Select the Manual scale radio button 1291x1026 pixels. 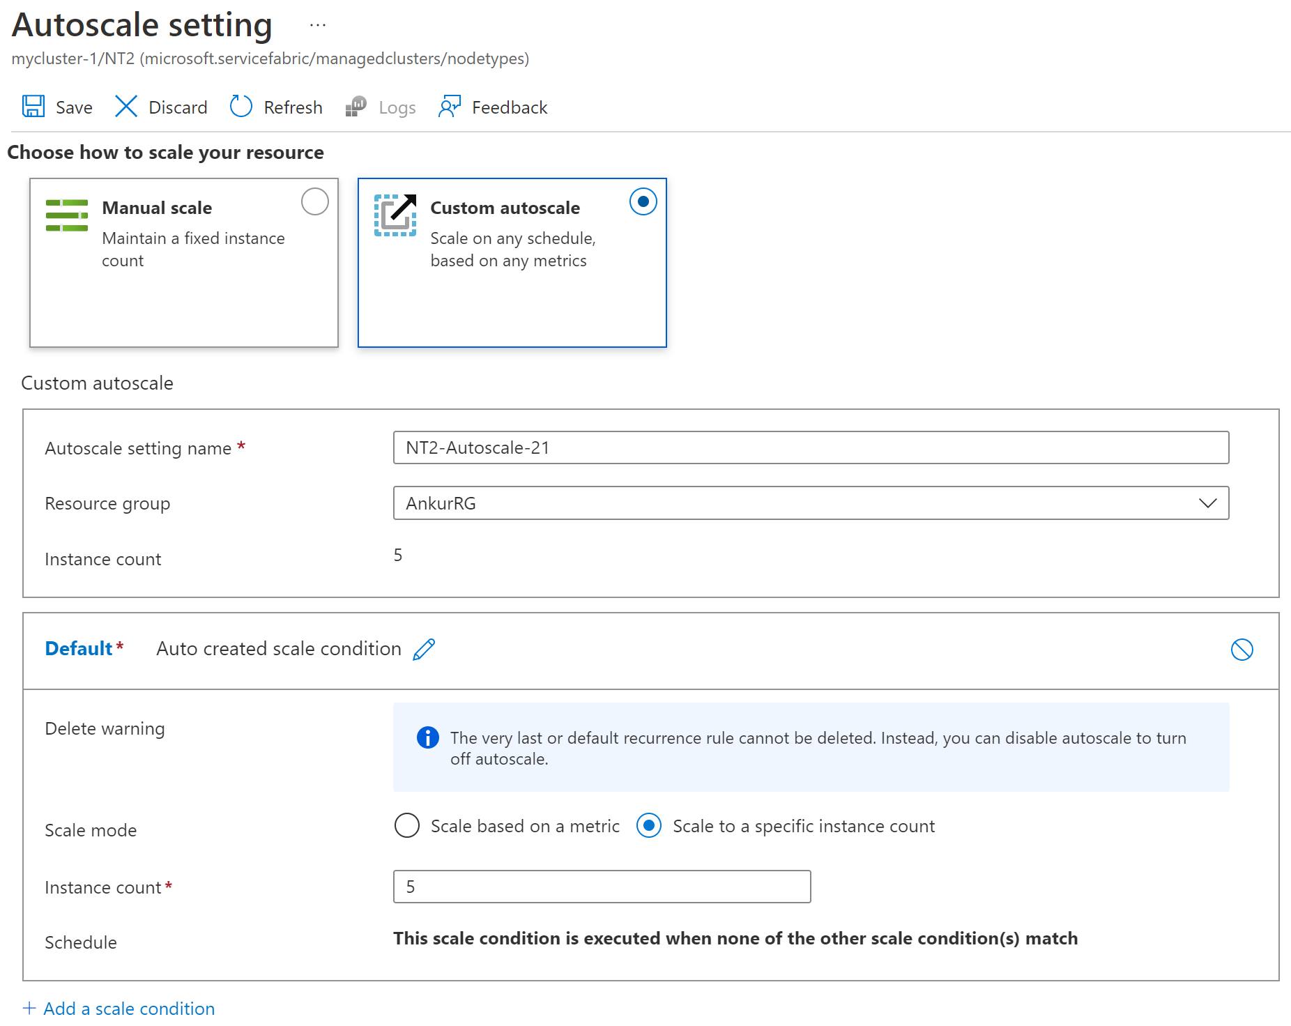point(314,202)
